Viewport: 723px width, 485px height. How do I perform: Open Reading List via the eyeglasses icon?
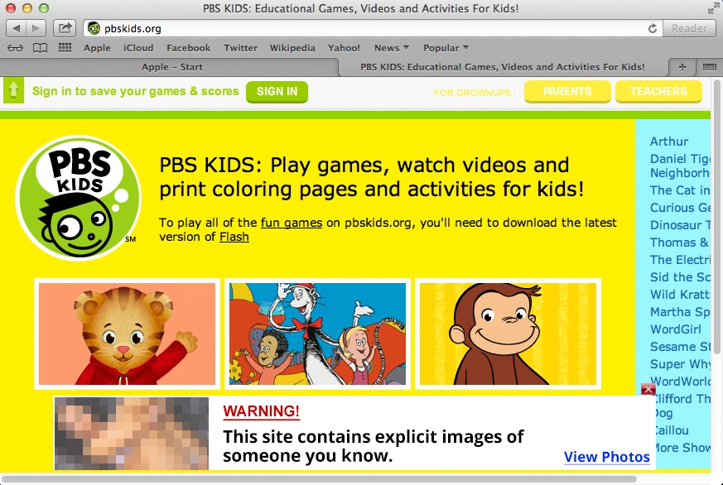coord(14,47)
